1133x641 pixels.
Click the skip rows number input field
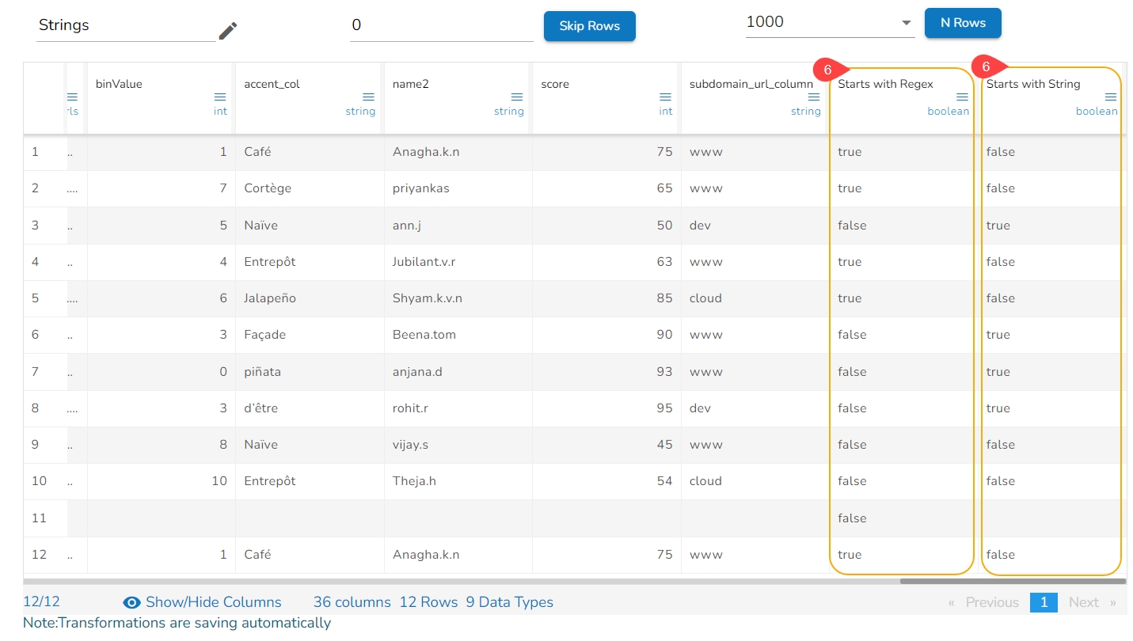click(x=441, y=25)
